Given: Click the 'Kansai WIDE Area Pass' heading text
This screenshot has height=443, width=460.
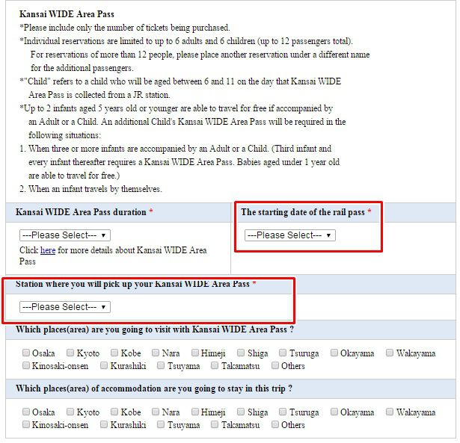Looking at the screenshot, I should tap(67, 14).
